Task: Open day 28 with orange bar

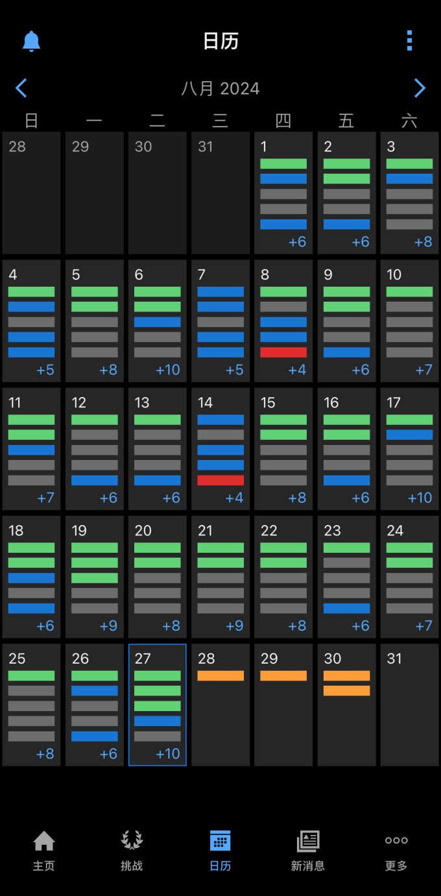Action: [x=220, y=705]
